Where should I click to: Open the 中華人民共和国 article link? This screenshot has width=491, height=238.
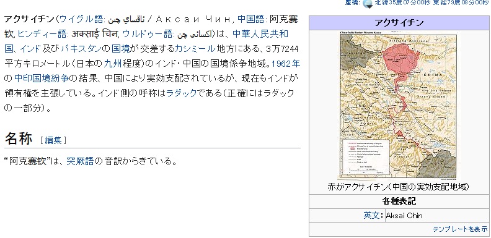pyautogui.click(x=260, y=34)
